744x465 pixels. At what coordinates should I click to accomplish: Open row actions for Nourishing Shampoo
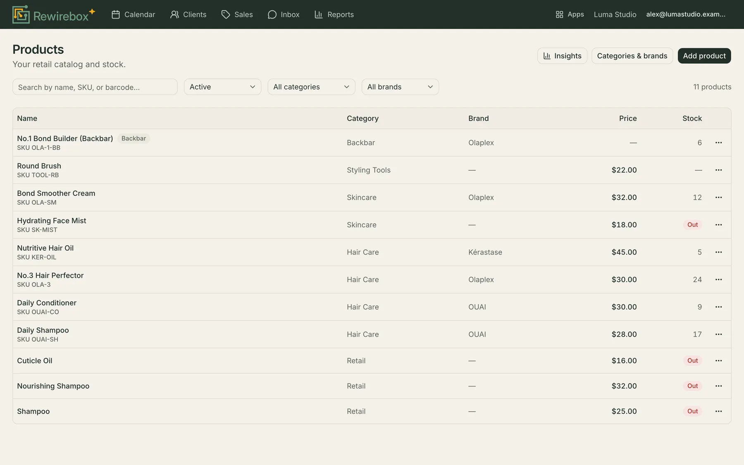click(719, 386)
